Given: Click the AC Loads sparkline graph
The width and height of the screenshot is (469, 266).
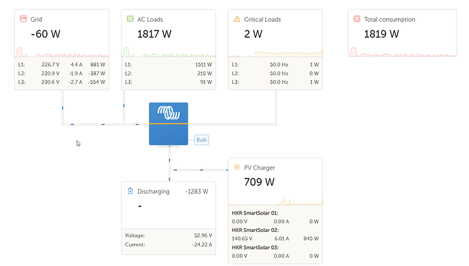Looking at the screenshot, I should [169, 52].
